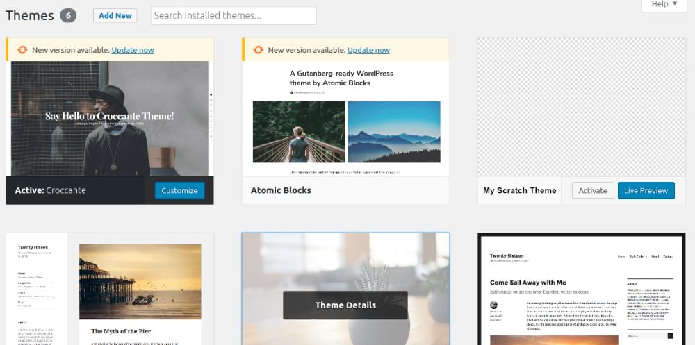Click the My Scratch Theme name

(519, 190)
